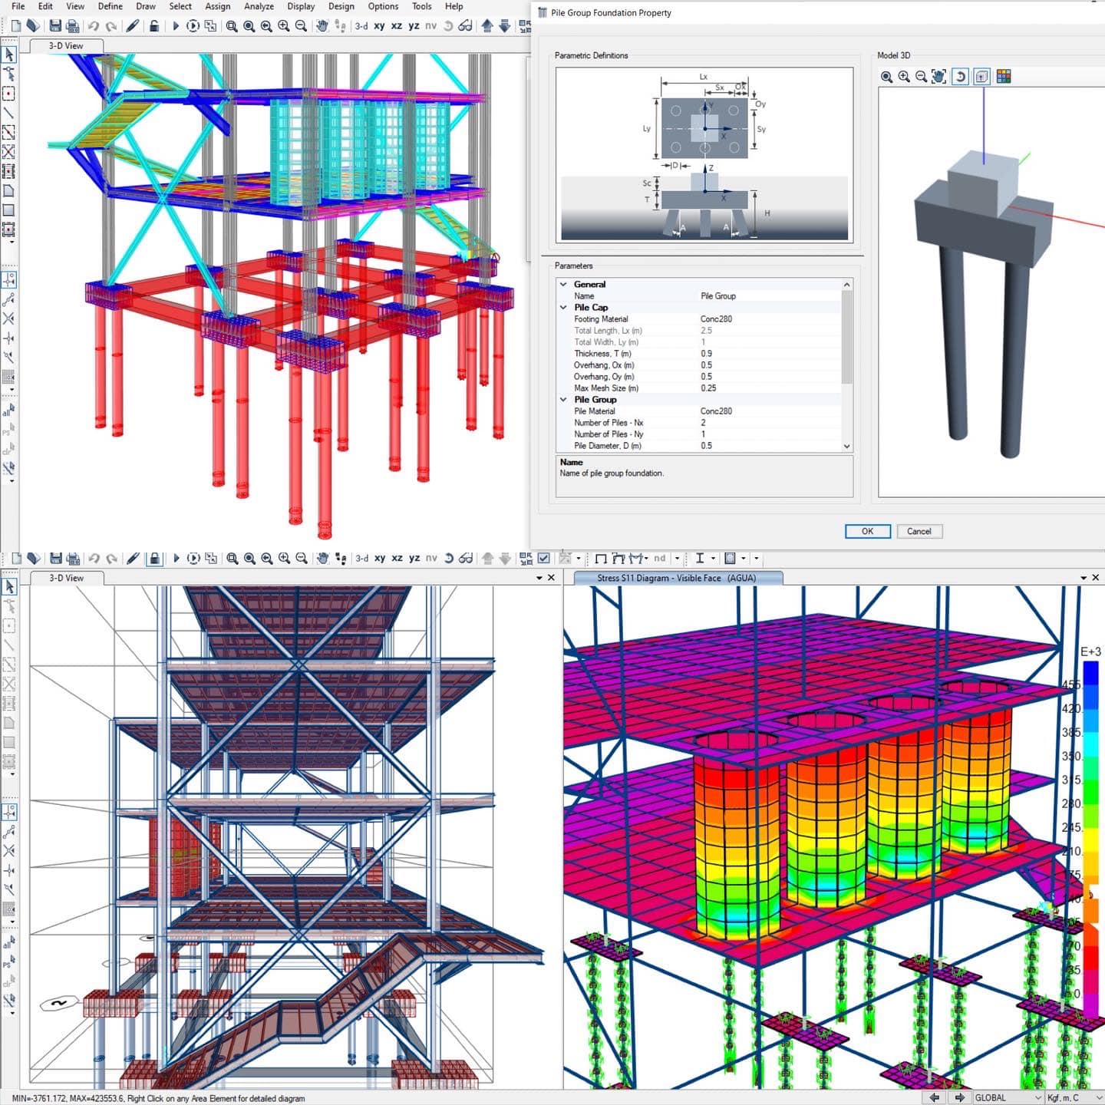Open the GLOBAL coordinate system dropdown

click(1008, 1098)
